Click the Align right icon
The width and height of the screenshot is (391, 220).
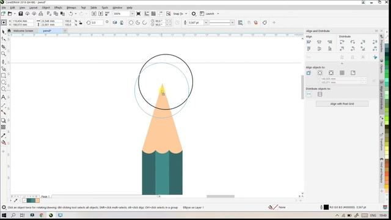click(330, 42)
